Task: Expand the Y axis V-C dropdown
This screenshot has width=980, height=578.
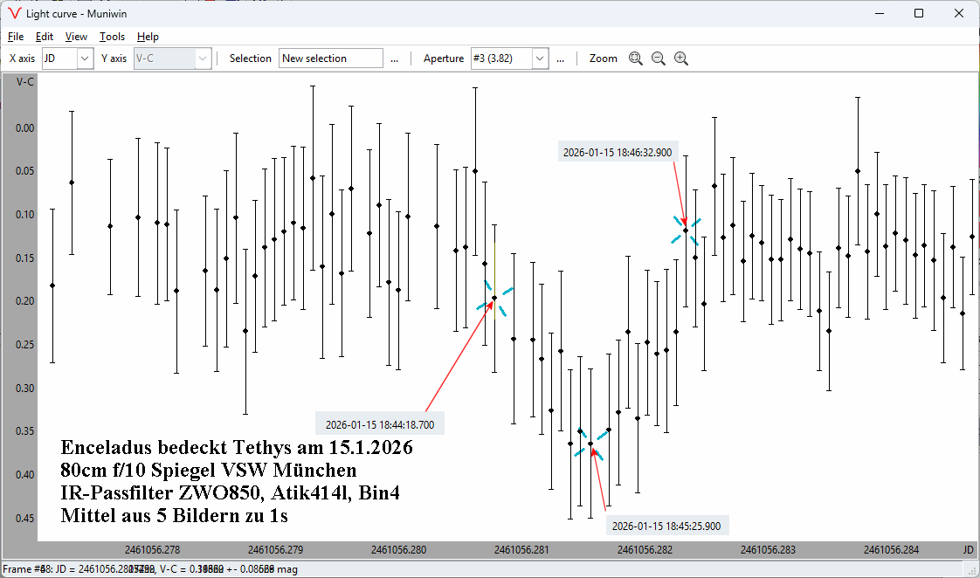Action: 203,58
